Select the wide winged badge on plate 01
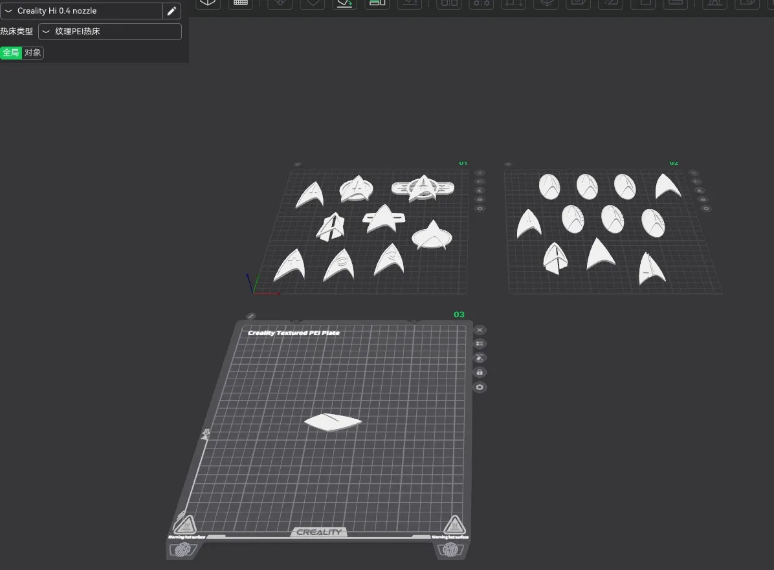774x570 pixels. coord(423,188)
